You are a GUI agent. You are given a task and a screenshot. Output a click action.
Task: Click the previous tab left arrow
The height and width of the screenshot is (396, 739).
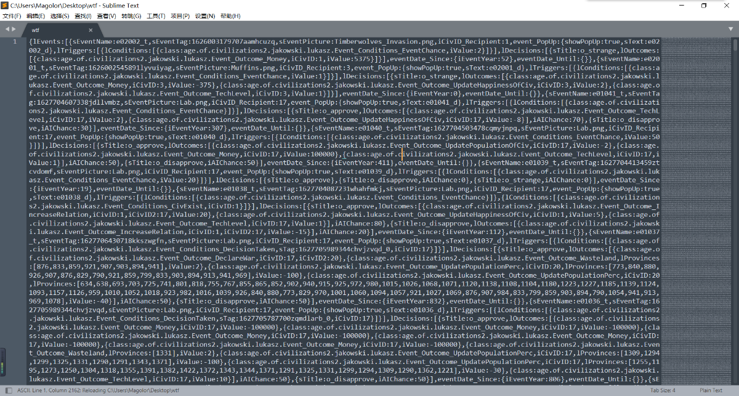pos(7,29)
